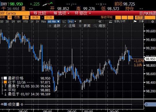Click the 99.600 y-axis label
This screenshot has width=156, height=112.
coord(151,31)
